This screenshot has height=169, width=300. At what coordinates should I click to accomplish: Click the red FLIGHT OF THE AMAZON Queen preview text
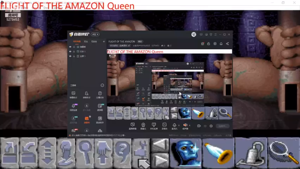[135, 51]
